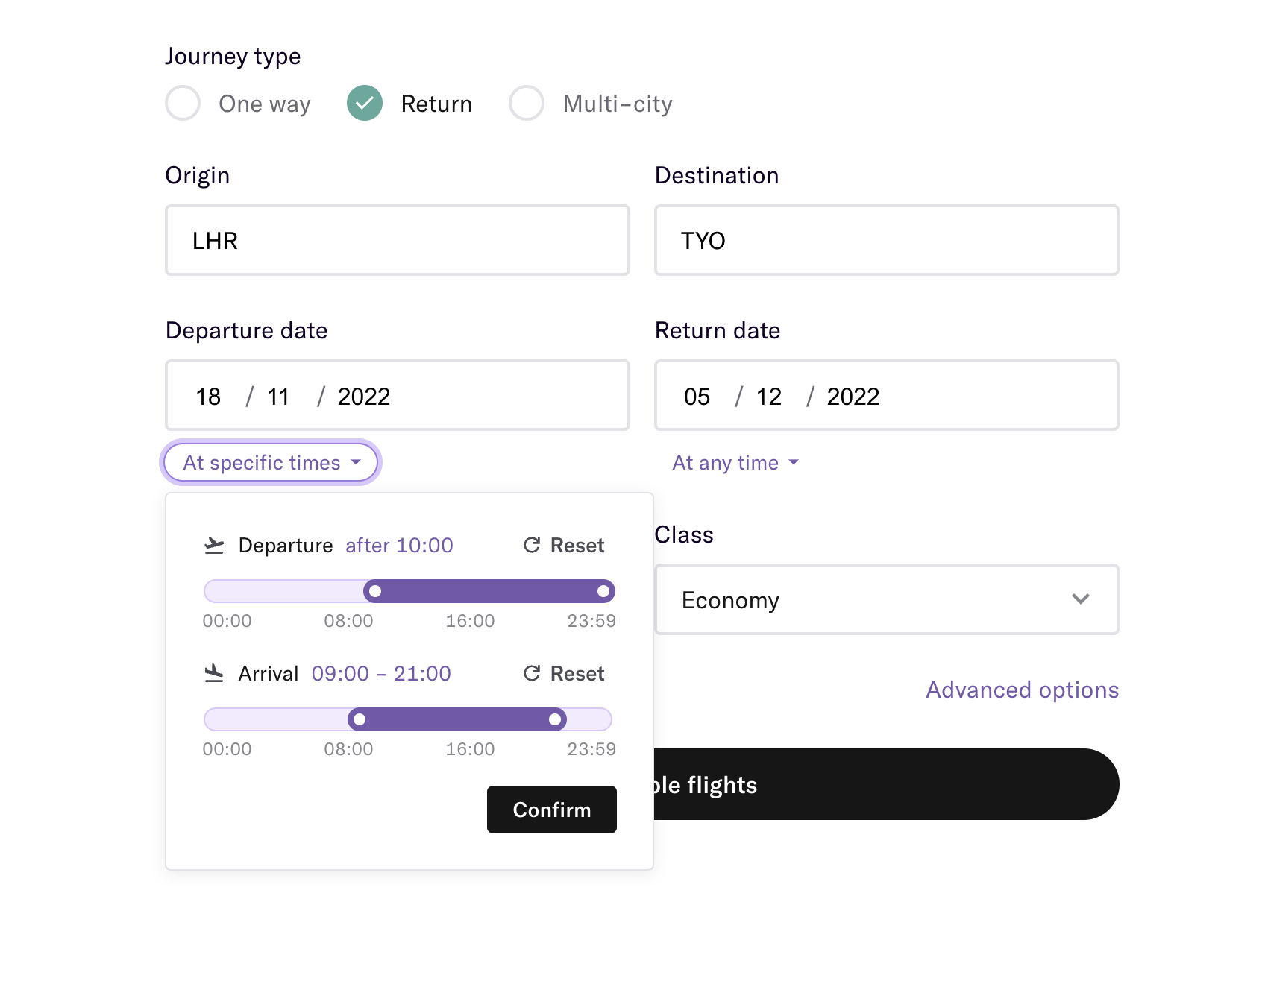Click the return date year 2022
The width and height of the screenshot is (1265, 981).
click(853, 397)
